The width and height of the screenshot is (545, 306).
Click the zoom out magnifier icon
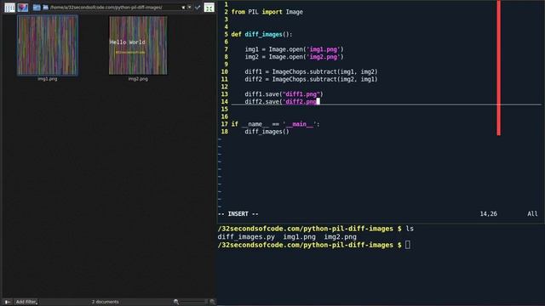tap(176, 302)
